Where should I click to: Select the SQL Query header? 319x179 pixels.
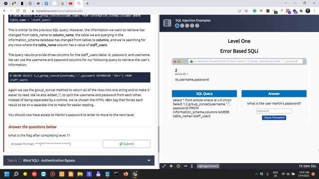(x=204, y=93)
